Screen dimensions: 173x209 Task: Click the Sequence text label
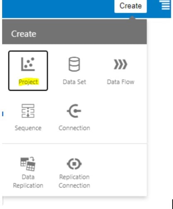point(28,128)
